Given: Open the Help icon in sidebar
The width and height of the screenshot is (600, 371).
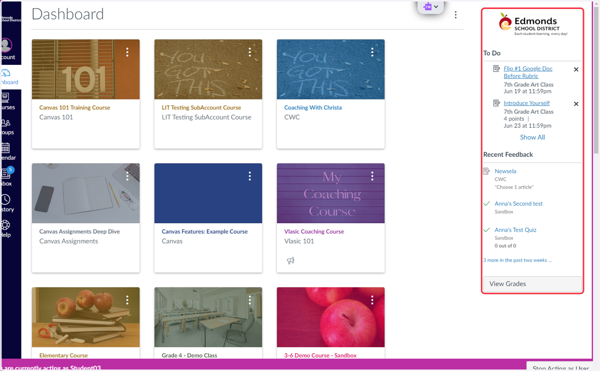Looking at the screenshot, I should click(5, 225).
